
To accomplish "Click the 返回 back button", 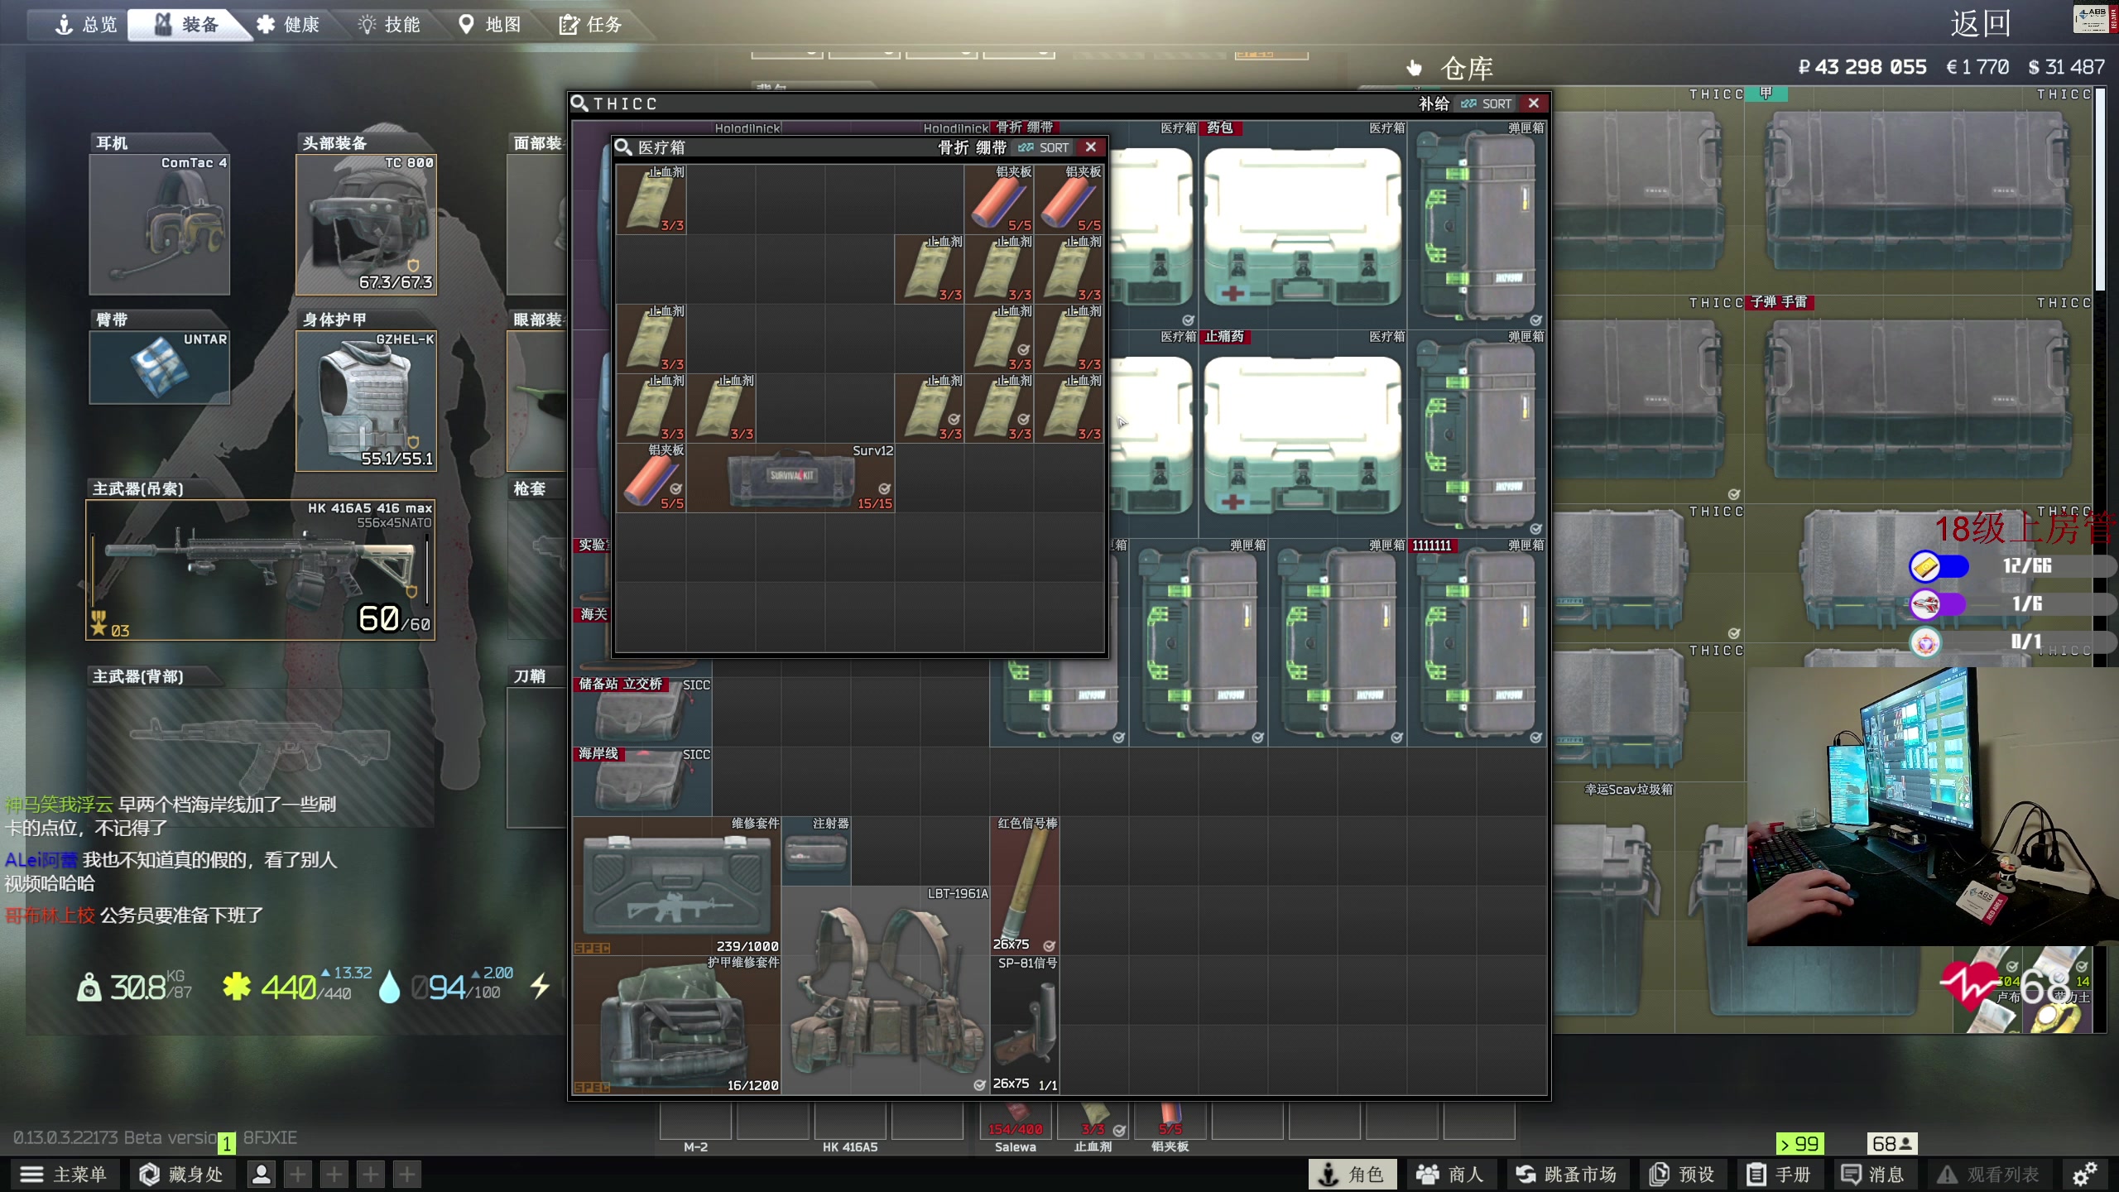I will [1980, 23].
